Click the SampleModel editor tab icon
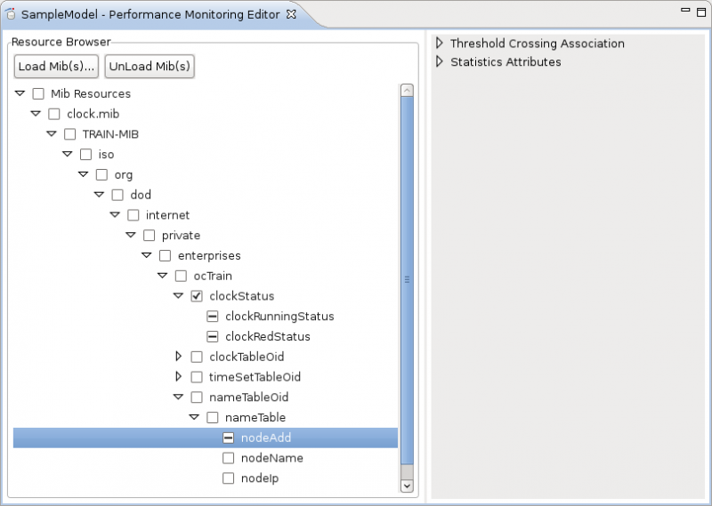 point(11,14)
